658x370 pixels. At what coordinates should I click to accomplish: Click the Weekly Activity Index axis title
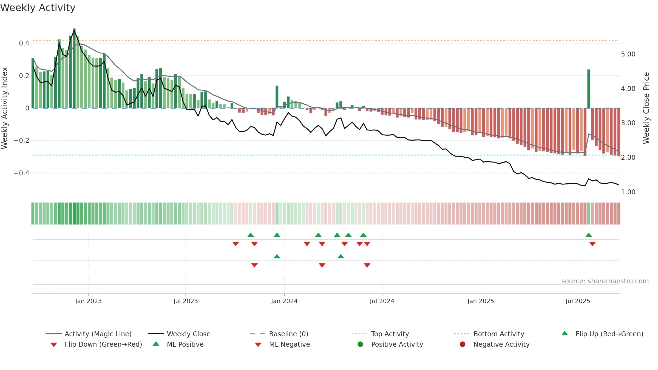point(5,108)
